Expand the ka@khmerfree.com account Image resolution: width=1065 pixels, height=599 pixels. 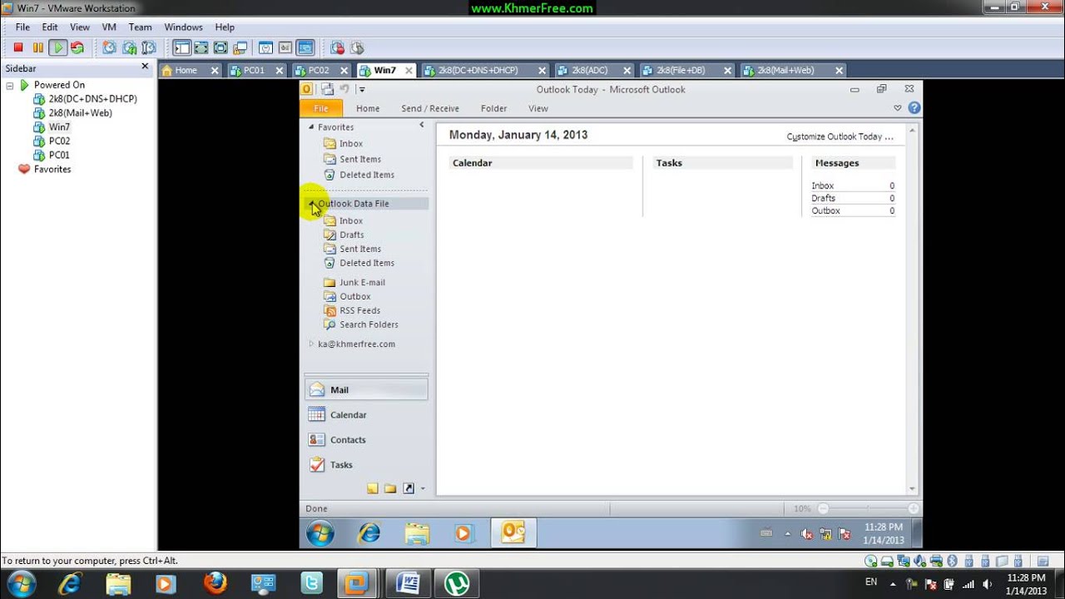312,344
